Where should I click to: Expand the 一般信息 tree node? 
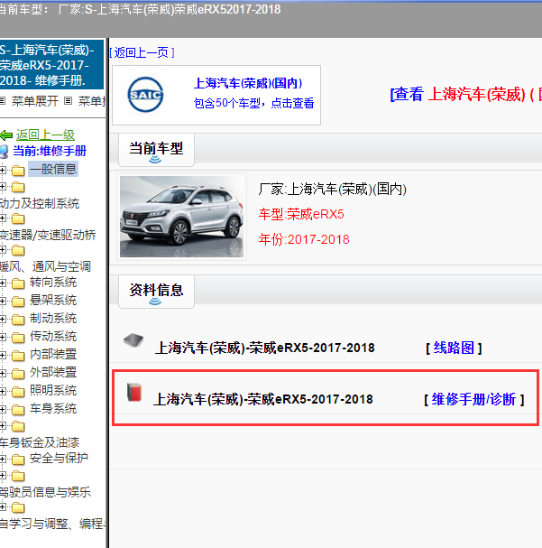[x=3, y=171]
